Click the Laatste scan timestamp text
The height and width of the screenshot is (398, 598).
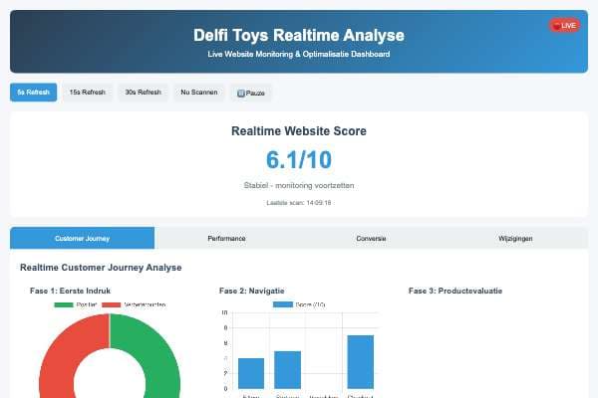(299, 203)
